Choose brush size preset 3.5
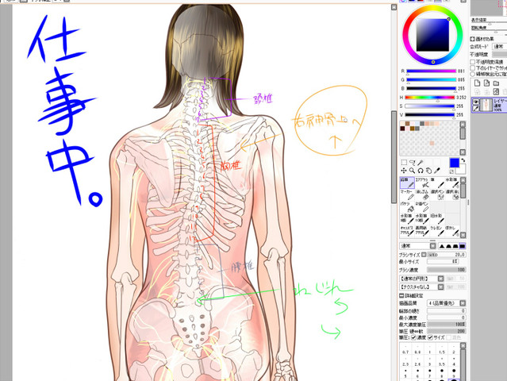 [x=442, y=361]
